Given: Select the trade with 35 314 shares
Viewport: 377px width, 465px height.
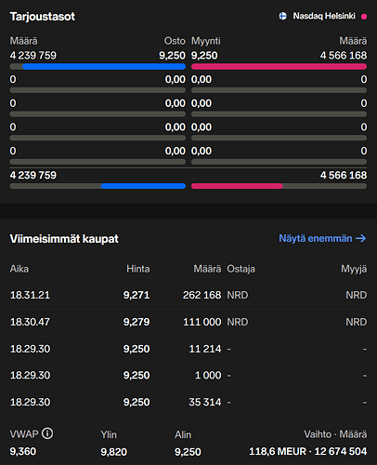Looking at the screenshot, I should coord(188,403).
